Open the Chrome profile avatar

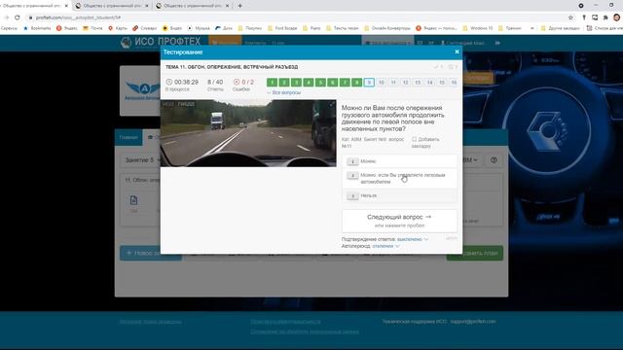(616, 17)
